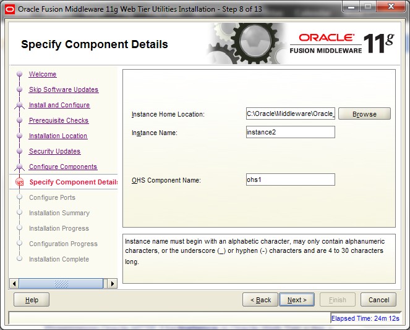Viewport: 410px width, 330px height.
Task: Click the Configure Components step bullet icon
Action: 19,167
